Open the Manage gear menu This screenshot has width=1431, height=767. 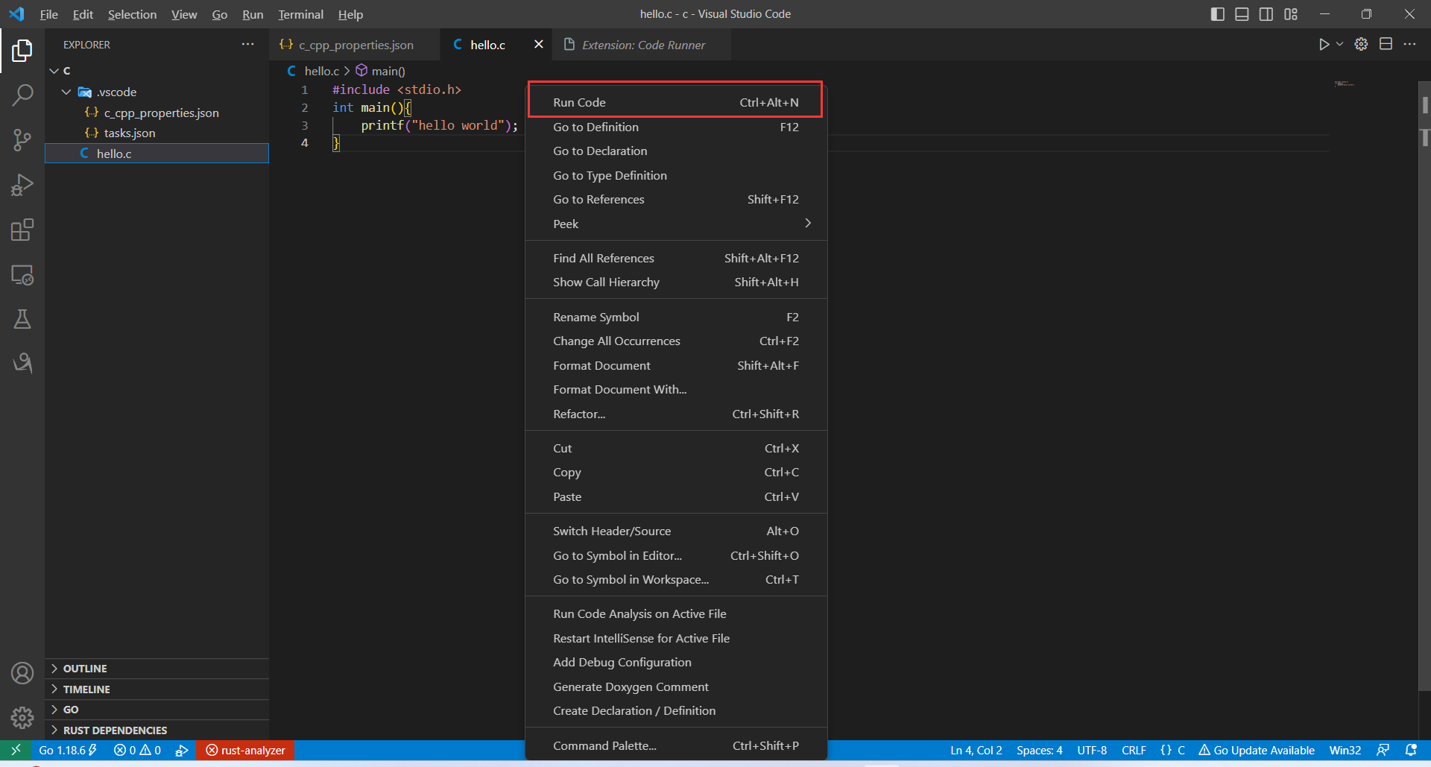[22, 718]
